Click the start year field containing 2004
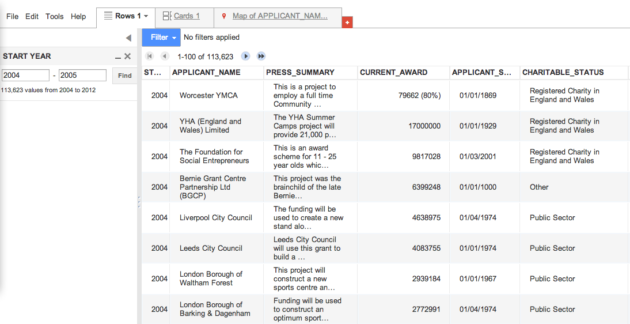 pyautogui.click(x=26, y=76)
